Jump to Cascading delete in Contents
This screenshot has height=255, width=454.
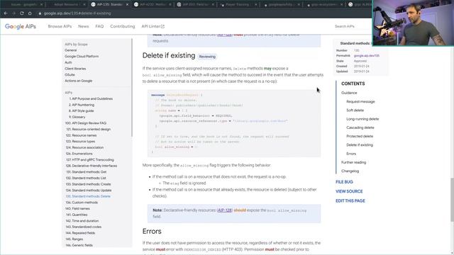coord(360,127)
